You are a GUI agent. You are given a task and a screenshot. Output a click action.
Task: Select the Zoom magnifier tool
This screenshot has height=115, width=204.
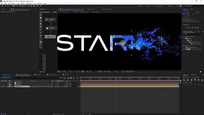pyautogui.click(x=8, y=6)
